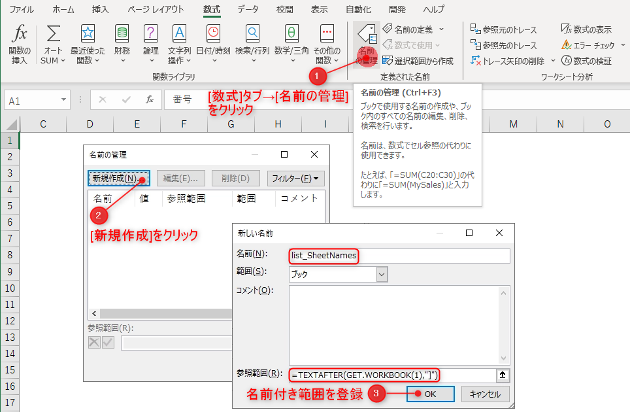Expand the トレース矢印の削除 dropdown arrow
The width and height of the screenshot is (630, 412).
(x=552, y=61)
